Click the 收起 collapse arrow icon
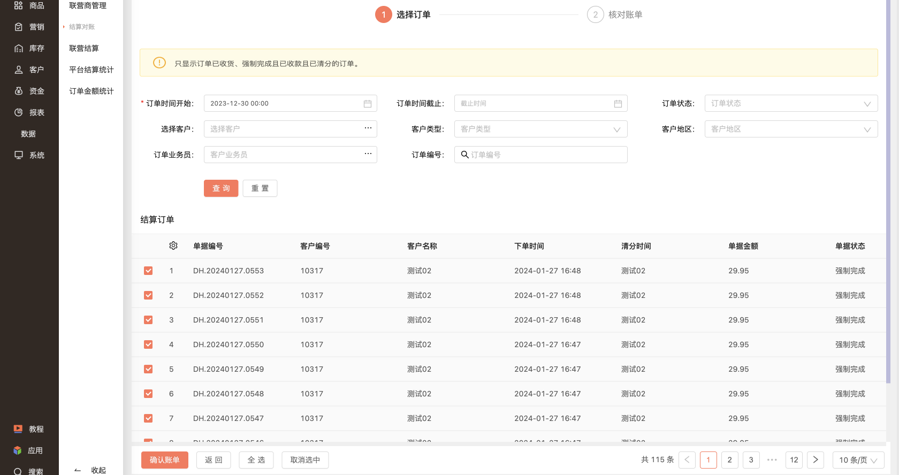 pos(78,470)
